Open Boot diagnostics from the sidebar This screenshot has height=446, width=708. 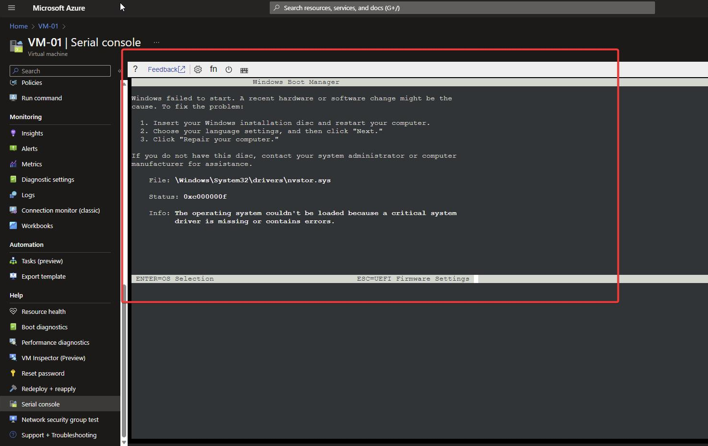43,327
